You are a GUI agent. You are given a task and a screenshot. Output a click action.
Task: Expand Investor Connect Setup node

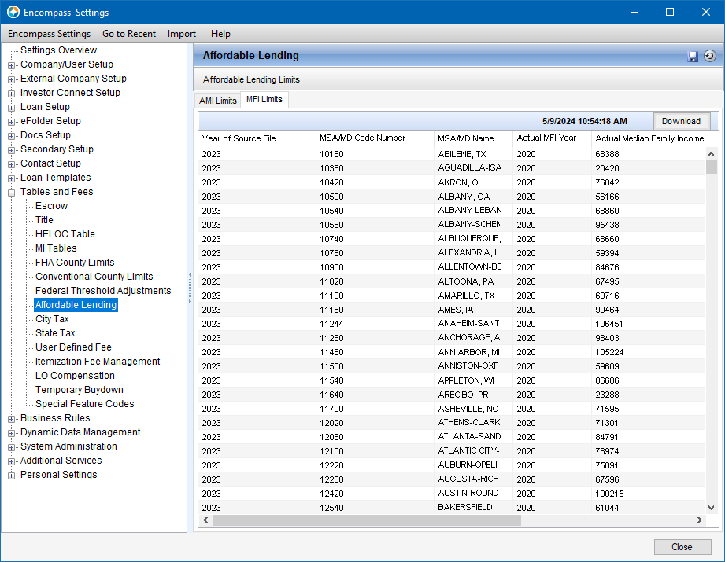pos(12,94)
